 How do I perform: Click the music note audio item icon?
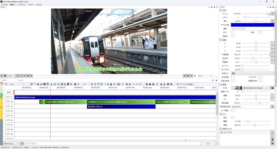point(41,84)
